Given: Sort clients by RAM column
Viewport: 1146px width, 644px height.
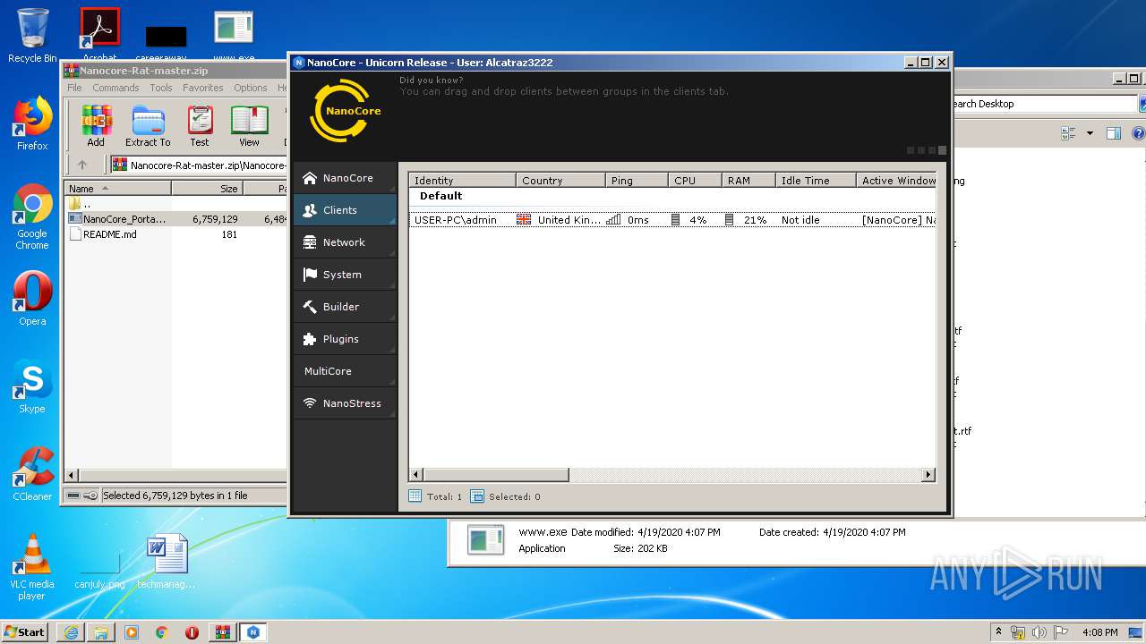Looking at the screenshot, I should pos(748,180).
